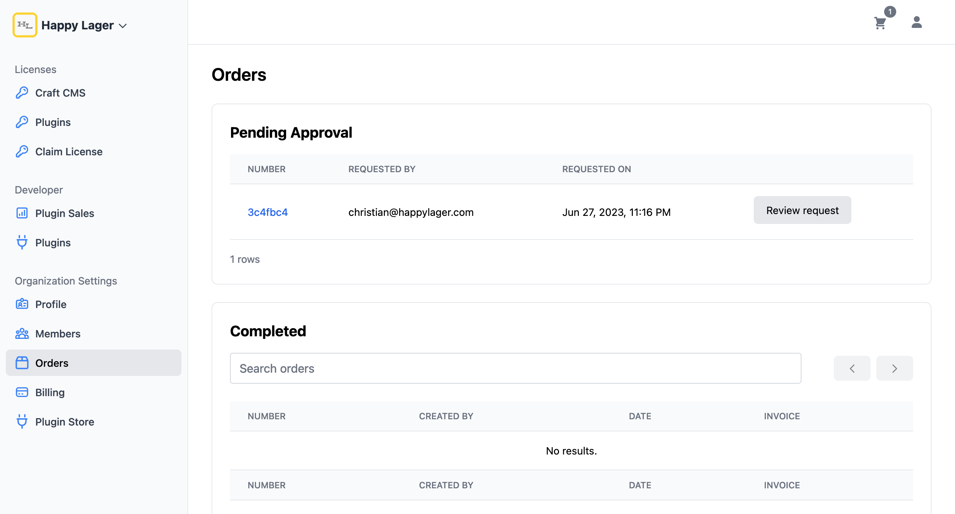This screenshot has width=955, height=514.
Task: Click the key icon beside Craft CMS
Action: pyautogui.click(x=22, y=93)
